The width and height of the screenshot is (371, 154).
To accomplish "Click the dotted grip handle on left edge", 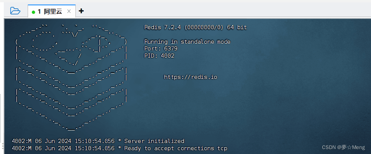I will tap(3, 146).
